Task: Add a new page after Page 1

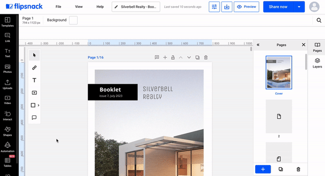Action: pyautogui.click(x=165, y=58)
